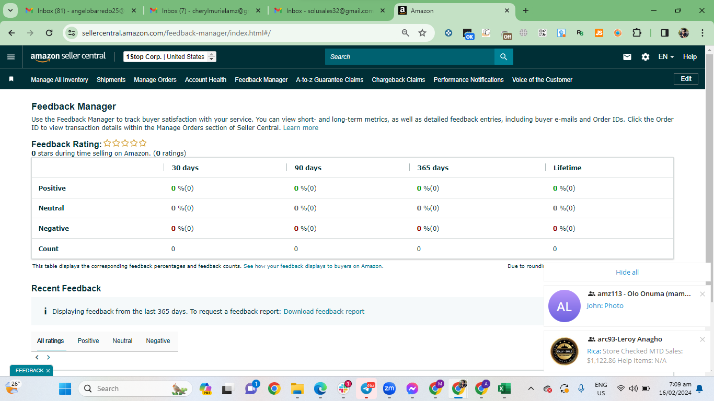Open the Chrome tab search dropdown
Screen dimensions: 714x401
pyautogui.click(x=10, y=10)
